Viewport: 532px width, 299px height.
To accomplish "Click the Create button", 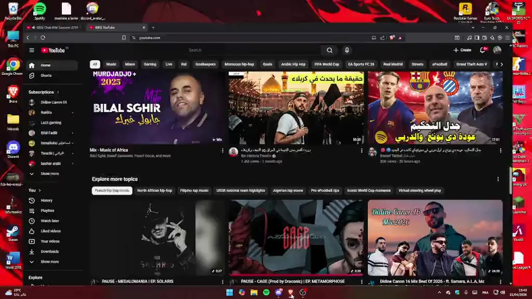I will pyautogui.click(x=462, y=50).
